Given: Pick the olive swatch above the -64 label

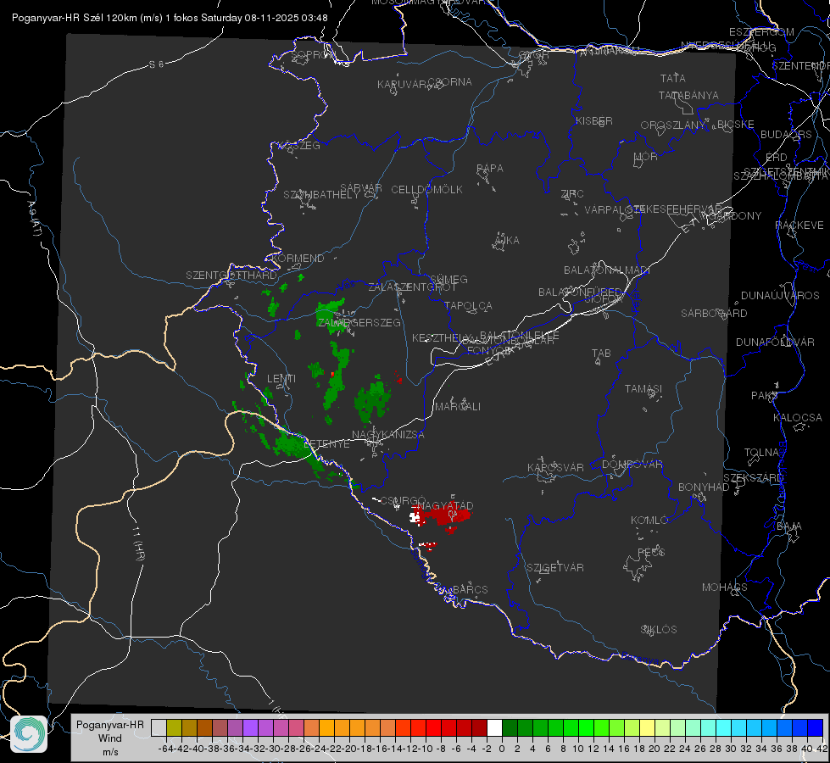Looking at the screenshot, I should 174,727.
